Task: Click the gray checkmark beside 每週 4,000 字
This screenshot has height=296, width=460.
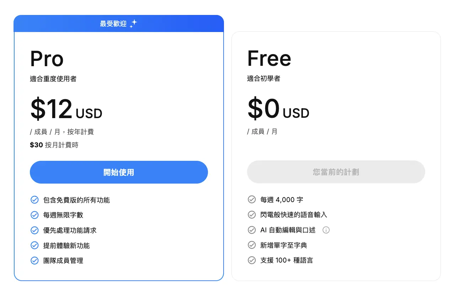Action: coord(252,200)
